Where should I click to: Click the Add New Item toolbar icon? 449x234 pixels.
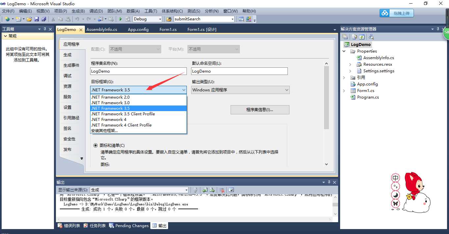(x=18, y=19)
